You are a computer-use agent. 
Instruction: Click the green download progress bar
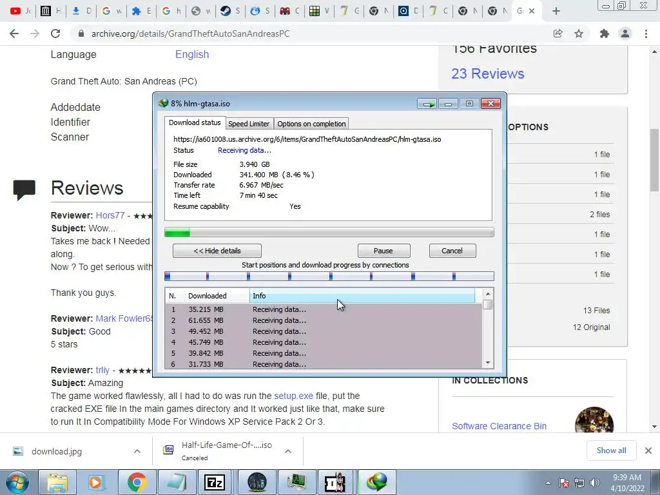329,232
